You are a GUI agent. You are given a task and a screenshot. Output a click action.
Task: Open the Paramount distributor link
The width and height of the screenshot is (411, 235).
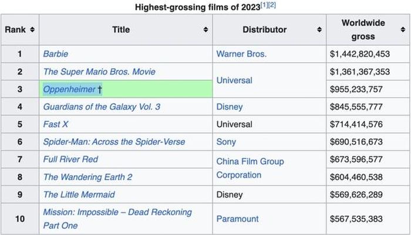tap(237, 219)
